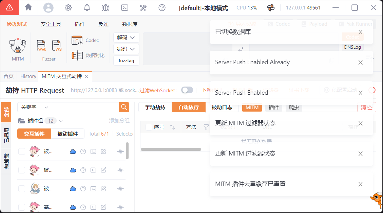383x213 pixels.
Task: Click the search magnifier button
Action: tap(124, 107)
